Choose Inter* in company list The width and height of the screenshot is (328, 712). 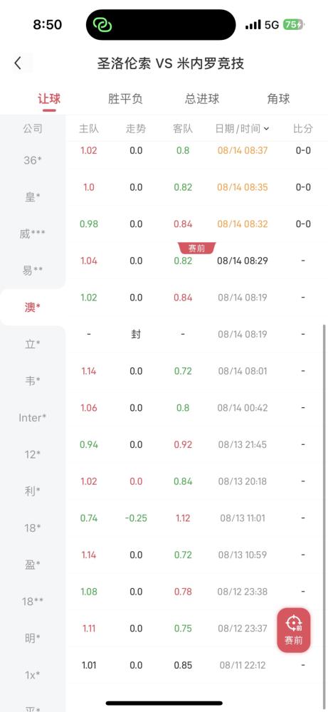pos(33,418)
